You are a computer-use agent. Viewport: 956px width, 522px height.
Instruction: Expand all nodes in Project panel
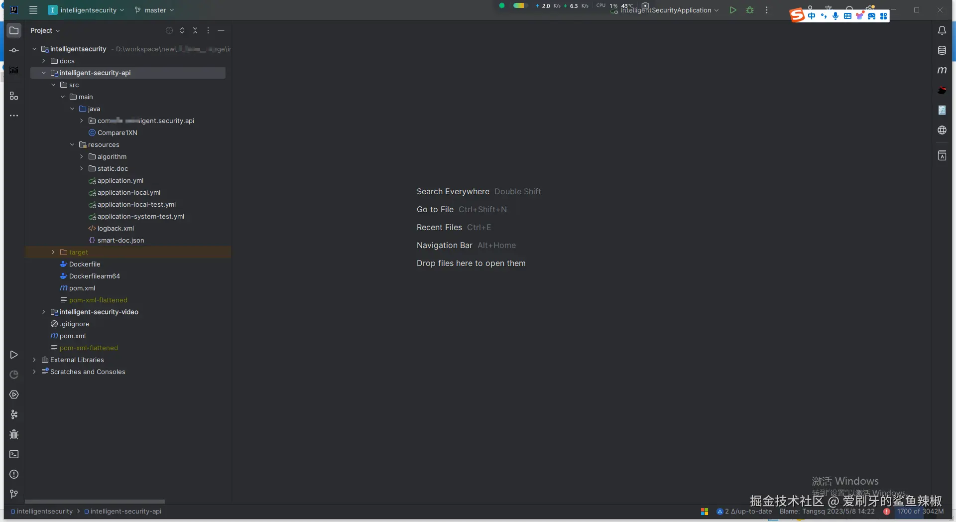pos(182,30)
